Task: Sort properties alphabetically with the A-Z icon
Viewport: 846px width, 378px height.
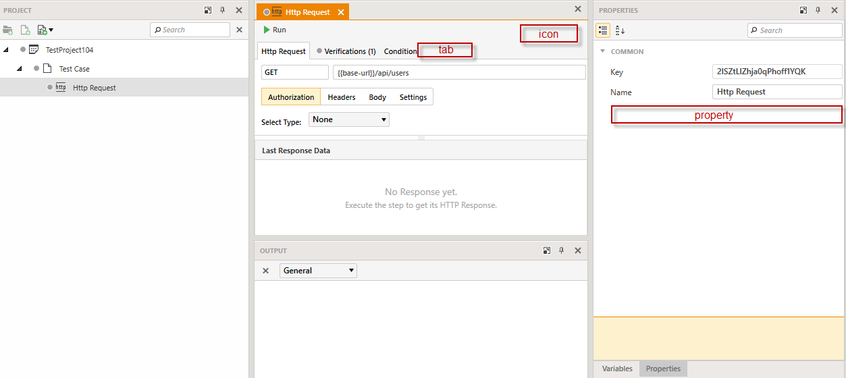Action: pos(620,30)
